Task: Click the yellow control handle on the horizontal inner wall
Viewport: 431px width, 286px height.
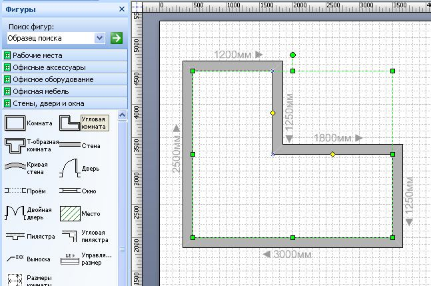Action: click(x=332, y=154)
